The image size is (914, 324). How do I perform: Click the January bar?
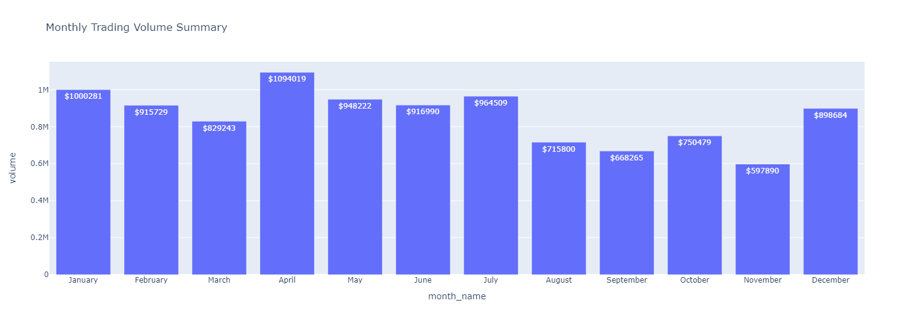point(83,185)
